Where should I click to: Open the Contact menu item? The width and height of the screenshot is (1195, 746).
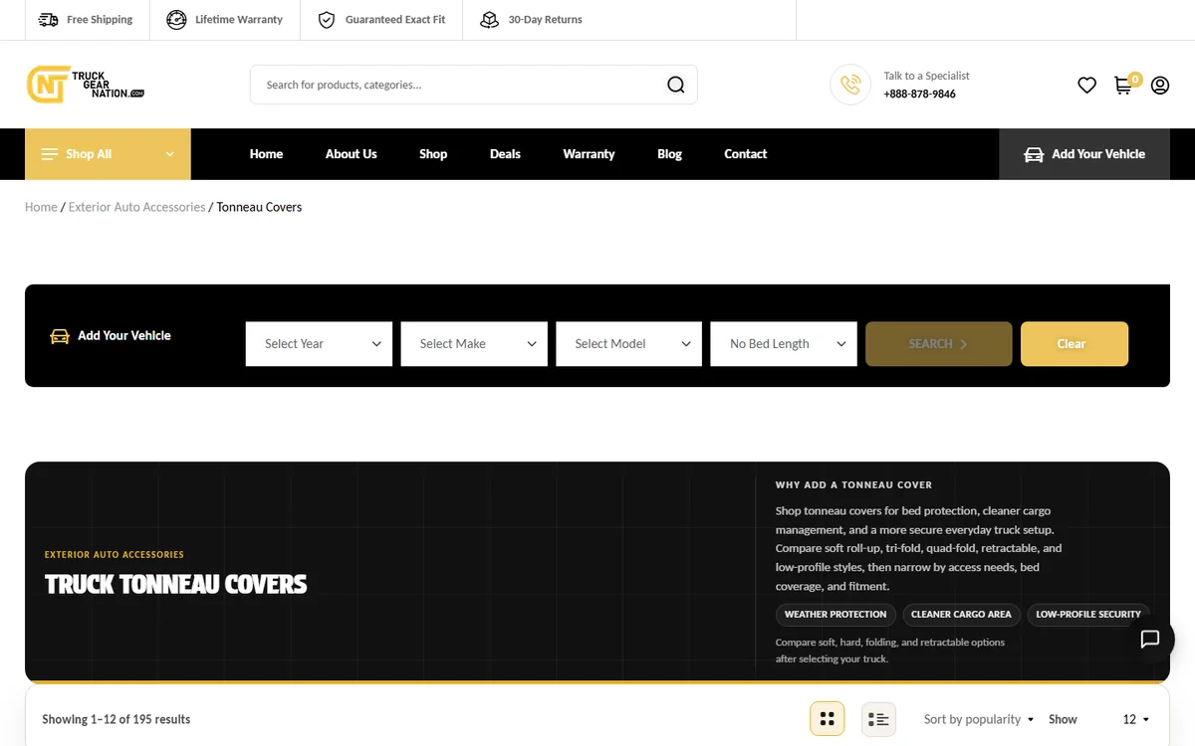coord(746,154)
